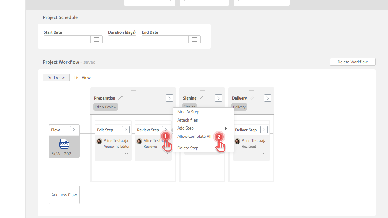Click the Duration (days) input field
The width and height of the screenshot is (388, 218).
(x=122, y=39)
